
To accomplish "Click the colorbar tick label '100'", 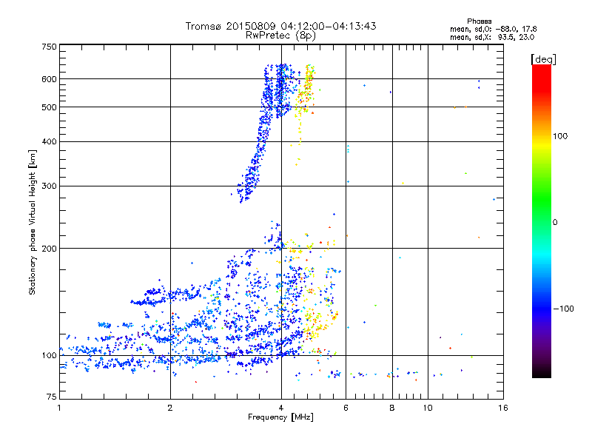I will (x=560, y=136).
